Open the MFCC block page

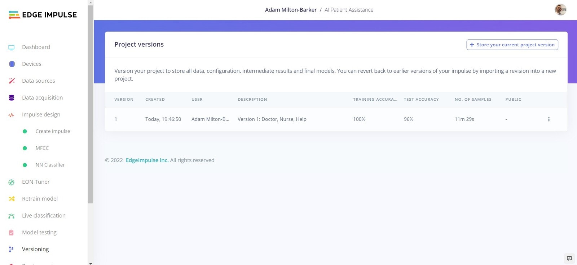pyautogui.click(x=42, y=148)
